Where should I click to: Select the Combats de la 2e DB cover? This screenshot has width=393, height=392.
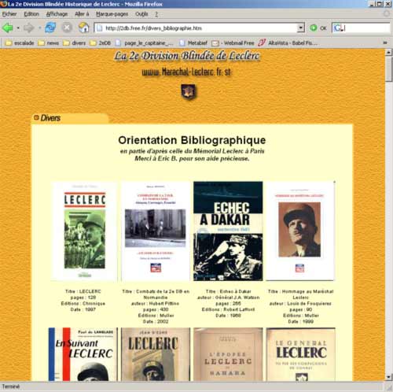point(156,231)
